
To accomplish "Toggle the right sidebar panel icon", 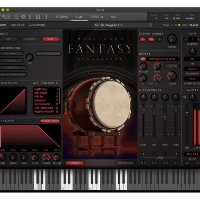I will pos(45,17).
